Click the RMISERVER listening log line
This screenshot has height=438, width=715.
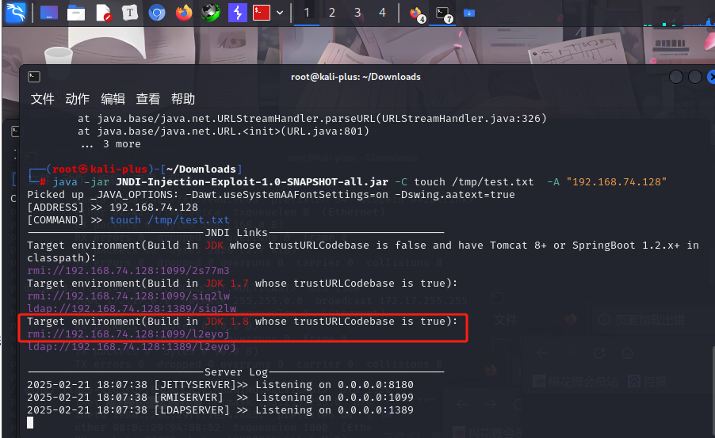(x=220, y=398)
